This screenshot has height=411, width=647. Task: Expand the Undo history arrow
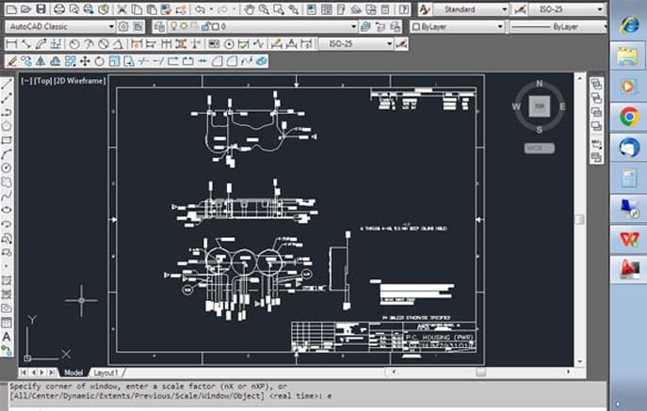point(211,9)
